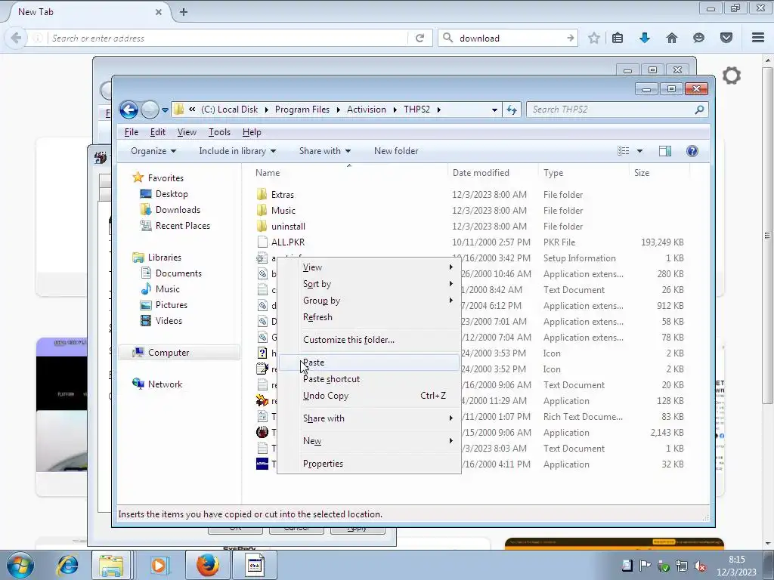Open the recent pages dropdown arrow
Viewport: 774px width, 580px height.
[165, 110]
